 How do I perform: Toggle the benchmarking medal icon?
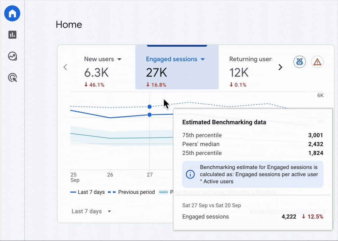pos(299,62)
